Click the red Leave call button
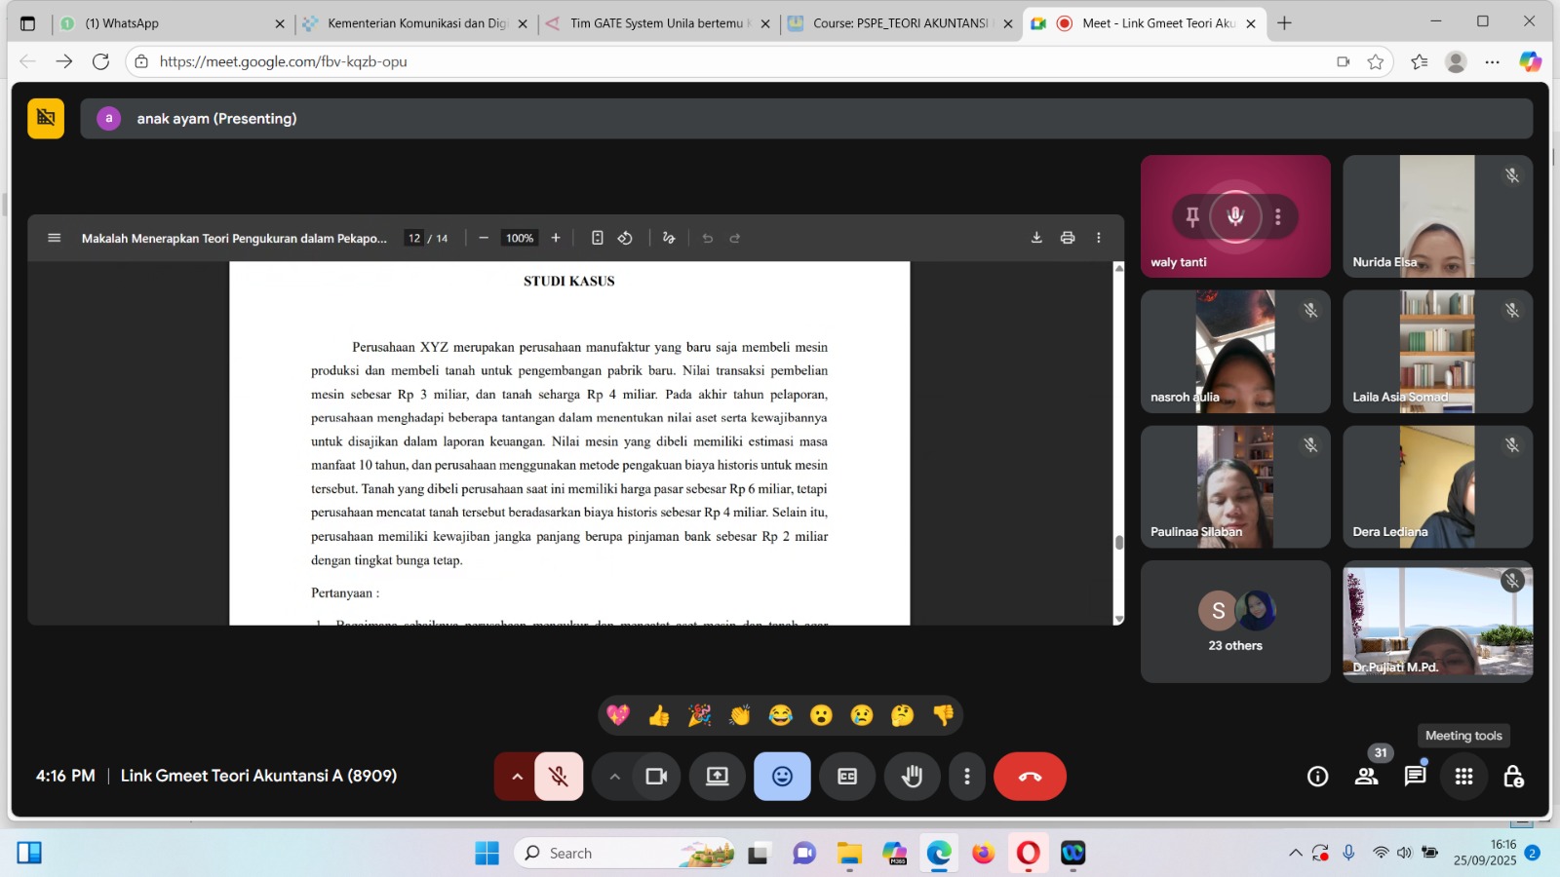The width and height of the screenshot is (1560, 877). tap(1030, 777)
